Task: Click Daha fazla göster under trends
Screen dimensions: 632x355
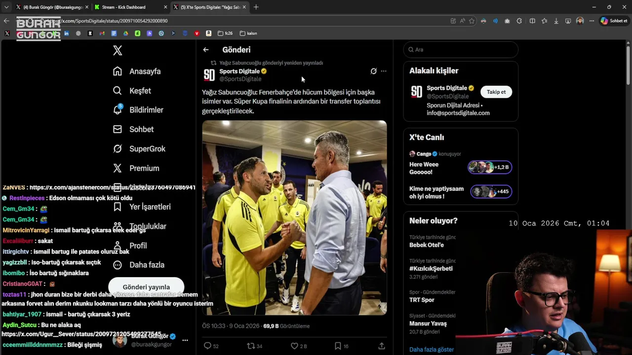Action: [x=432, y=349]
